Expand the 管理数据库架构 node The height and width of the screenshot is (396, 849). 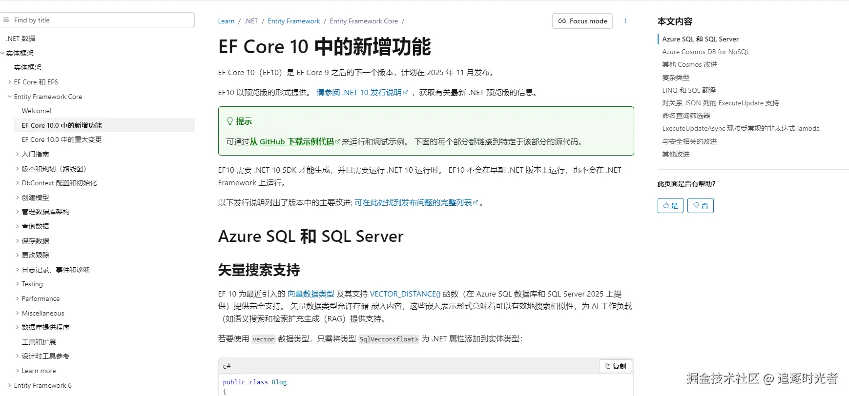[x=18, y=212]
